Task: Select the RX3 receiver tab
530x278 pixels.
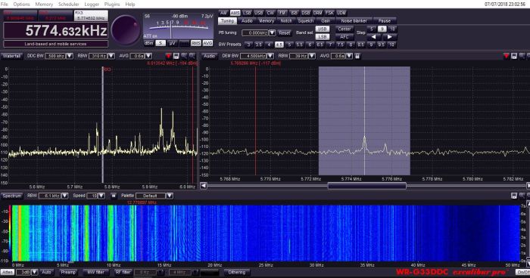Action: click(x=92, y=15)
